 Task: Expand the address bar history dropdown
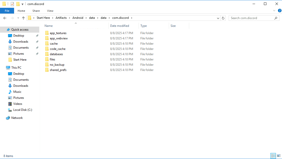click(x=218, y=18)
